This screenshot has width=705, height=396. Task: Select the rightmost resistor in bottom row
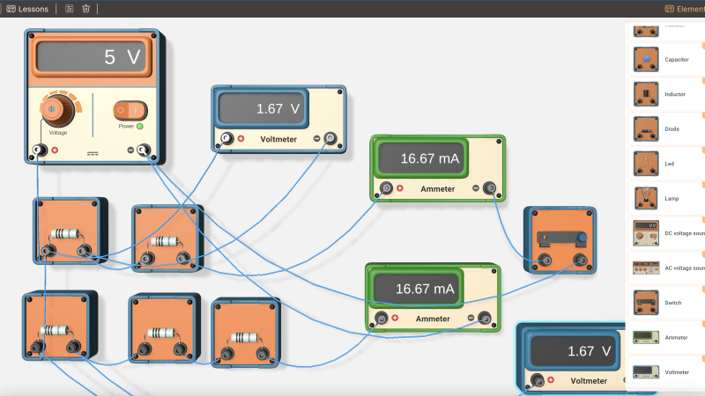pyautogui.click(x=246, y=333)
